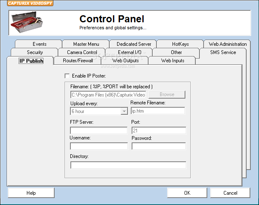The image size is (259, 205).
Task: Click the 'Filename: ( %IP, %PORT will be replaced )' label
Action: click(x=111, y=87)
